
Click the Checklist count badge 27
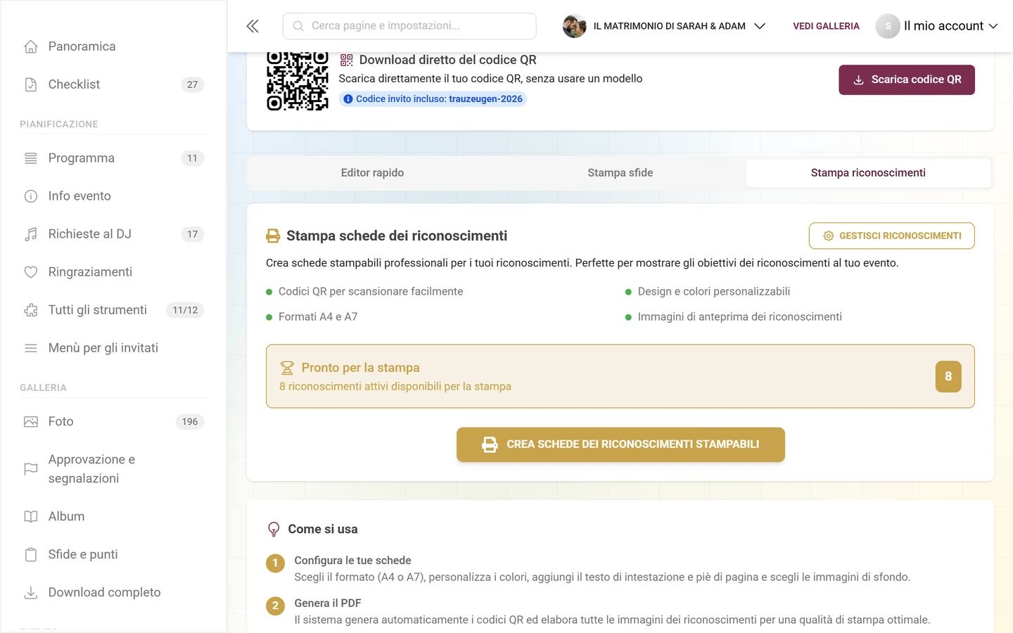pos(193,84)
